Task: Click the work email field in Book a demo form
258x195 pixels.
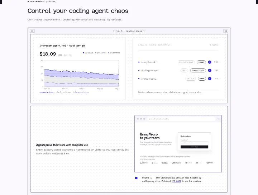Action: tap(194, 143)
